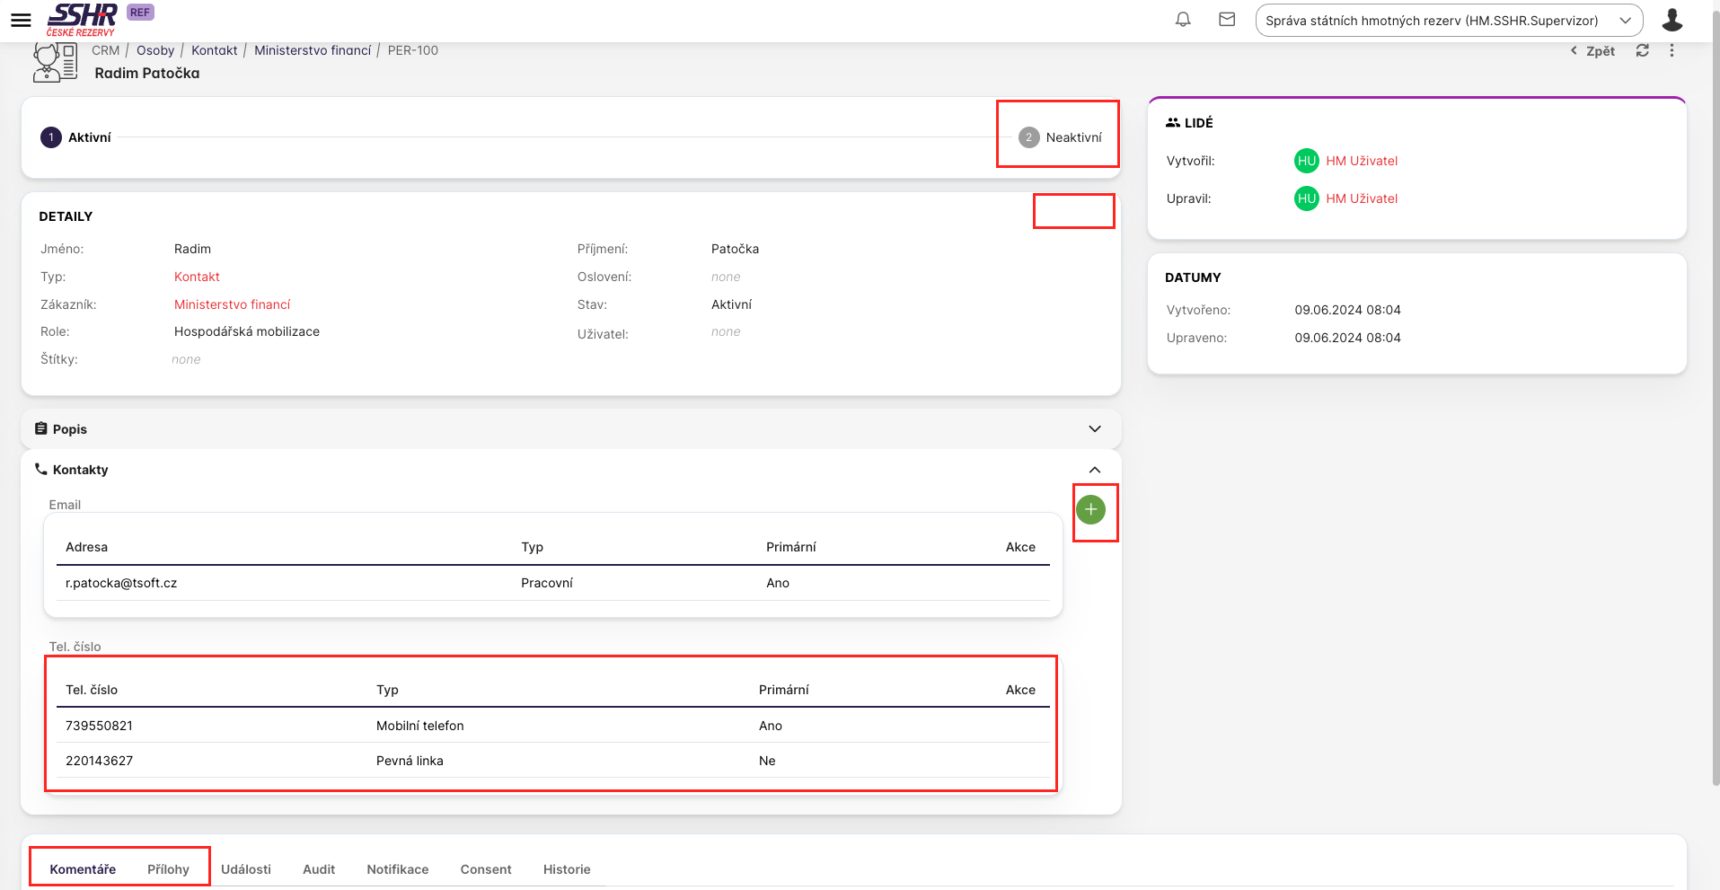Switch to the Přílohy tab
Image resolution: width=1720 pixels, height=890 pixels.
tap(168, 869)
